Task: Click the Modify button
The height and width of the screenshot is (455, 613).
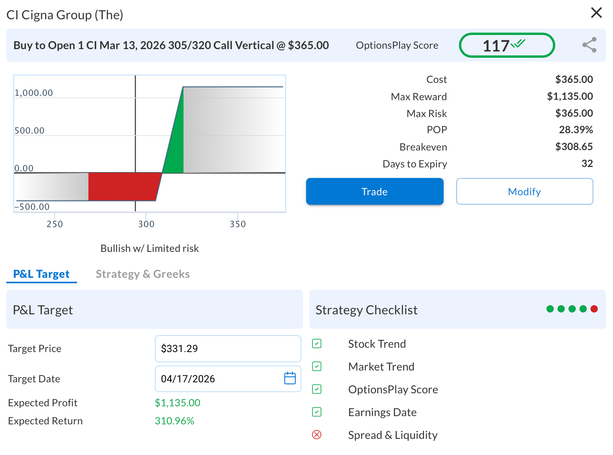Action: [524, 191]
